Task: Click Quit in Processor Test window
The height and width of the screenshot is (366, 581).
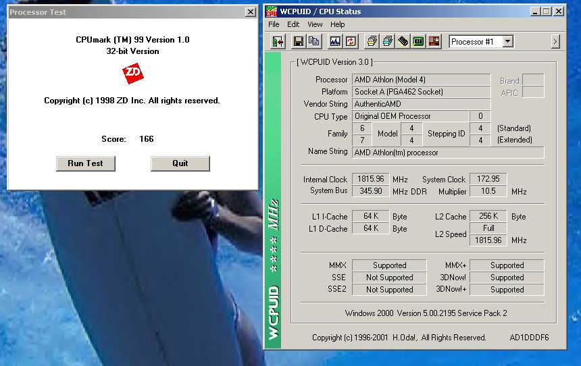Action: tap(180, 163)
